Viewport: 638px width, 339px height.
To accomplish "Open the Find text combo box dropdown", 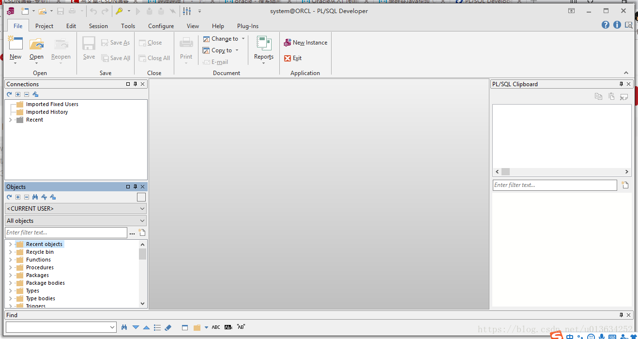I will 112,327.
